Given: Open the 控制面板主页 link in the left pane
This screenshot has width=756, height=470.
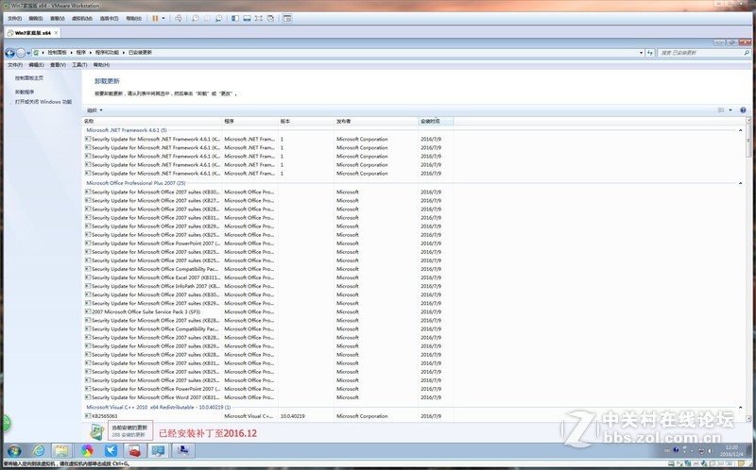Looking at the screenshot, I should click(29, 78).
